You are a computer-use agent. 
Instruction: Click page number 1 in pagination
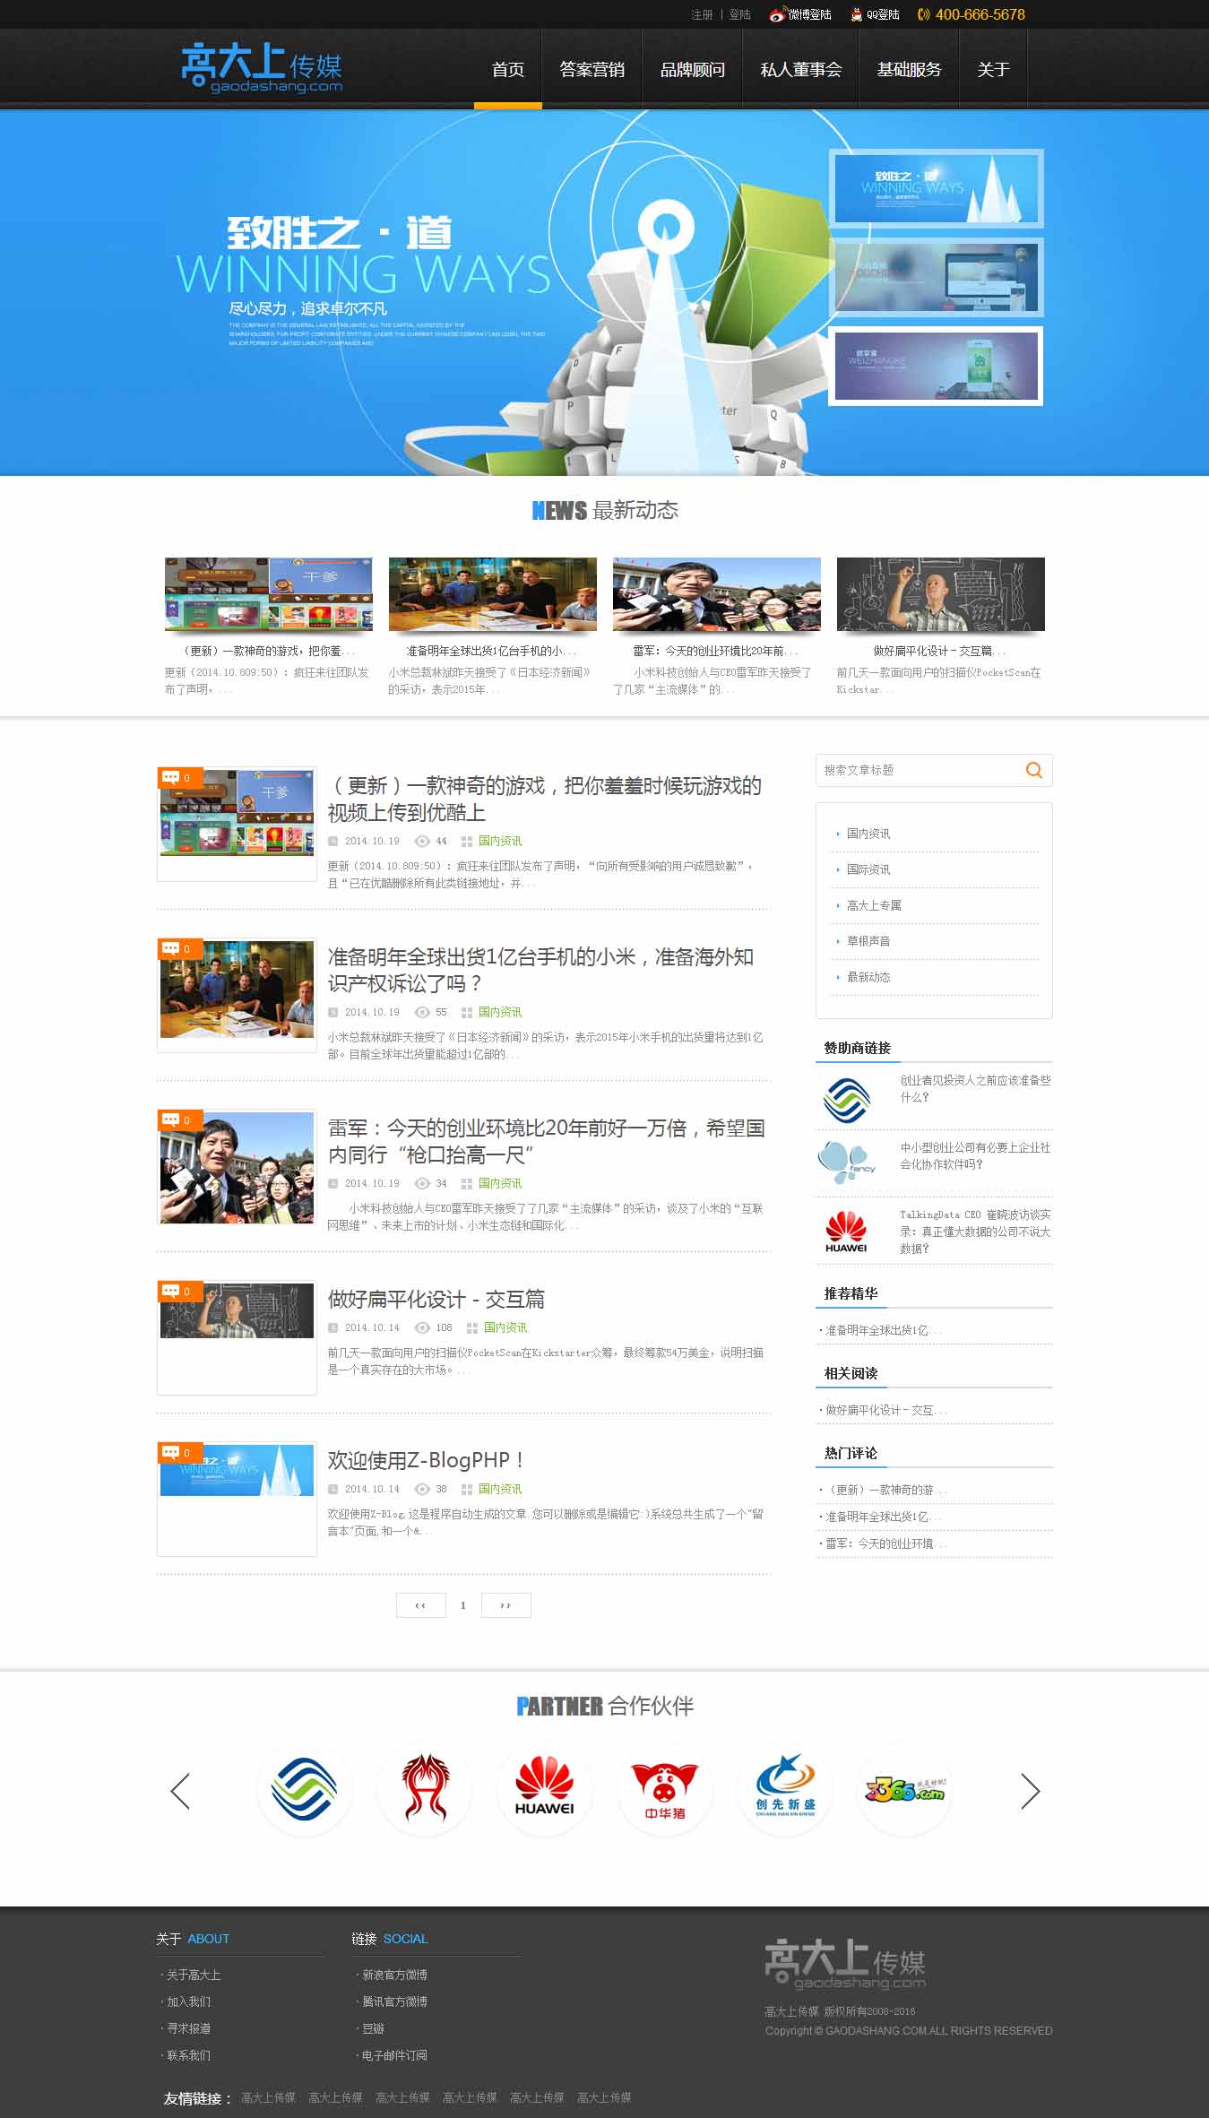coord(463,1604)
